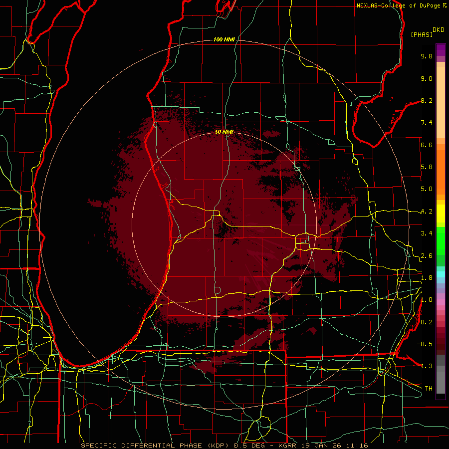Select the 1.8 scale value
The image size is (449, 449).
[x=427, y=278]
